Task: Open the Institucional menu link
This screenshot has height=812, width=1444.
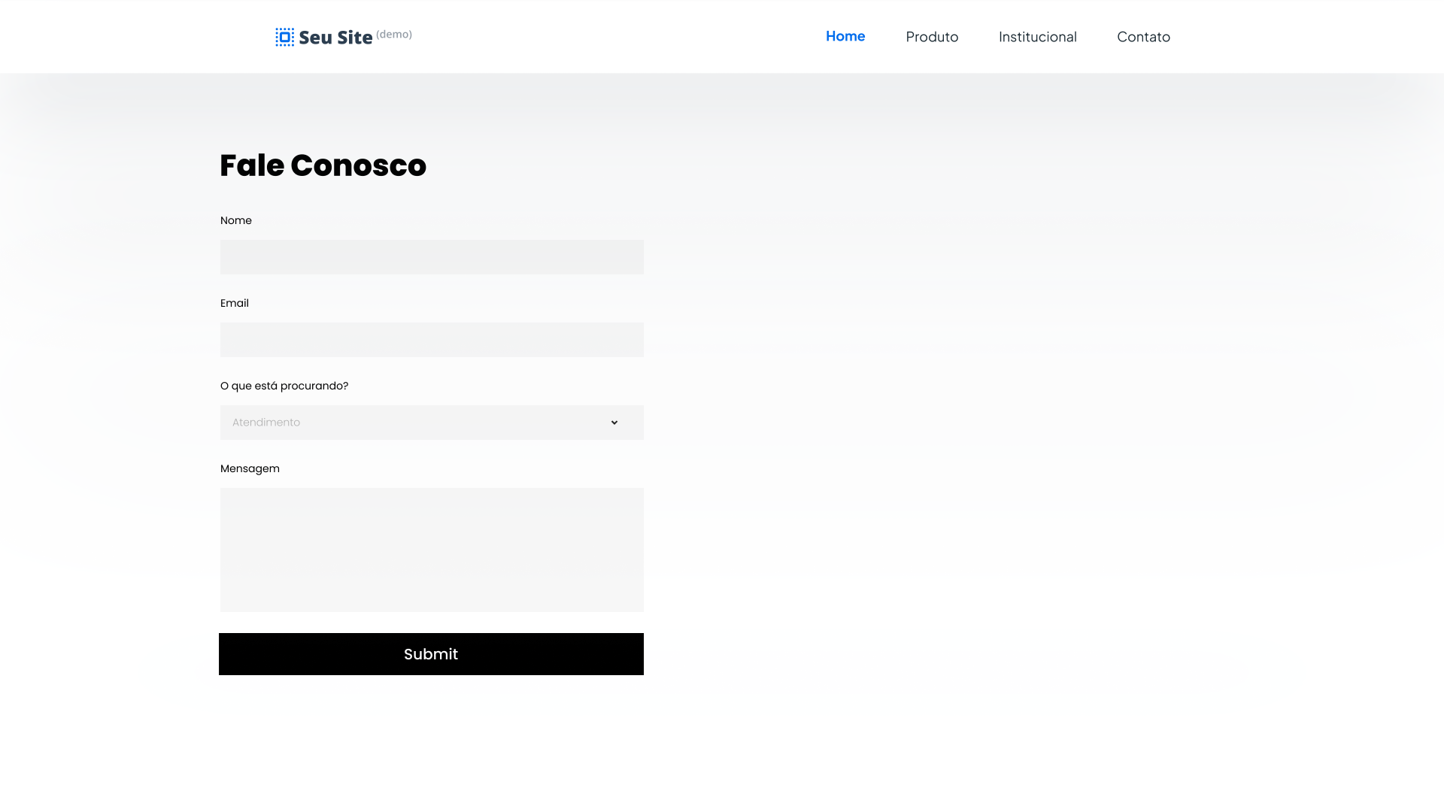Action: 1037,37
